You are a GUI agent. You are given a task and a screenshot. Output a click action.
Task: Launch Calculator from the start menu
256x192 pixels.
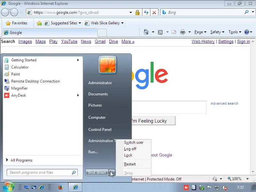coord(42,67)
